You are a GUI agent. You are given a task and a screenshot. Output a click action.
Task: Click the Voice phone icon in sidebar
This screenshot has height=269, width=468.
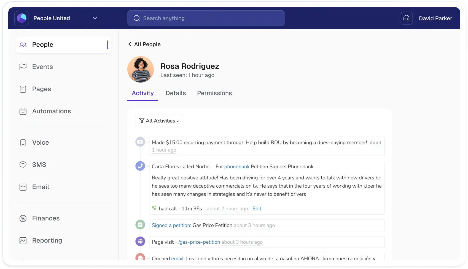pos(23,143)
